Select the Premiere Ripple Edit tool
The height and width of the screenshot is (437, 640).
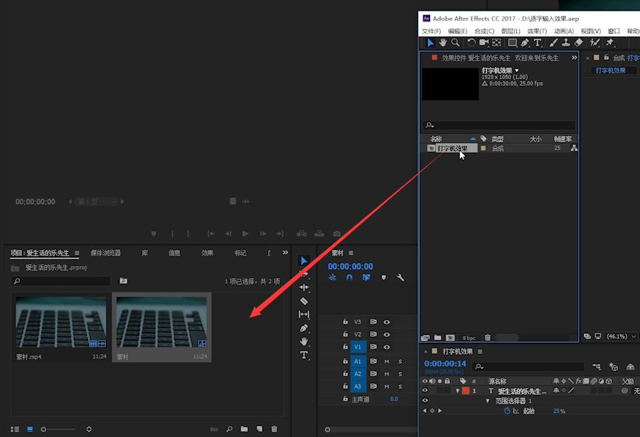(304, 287)
